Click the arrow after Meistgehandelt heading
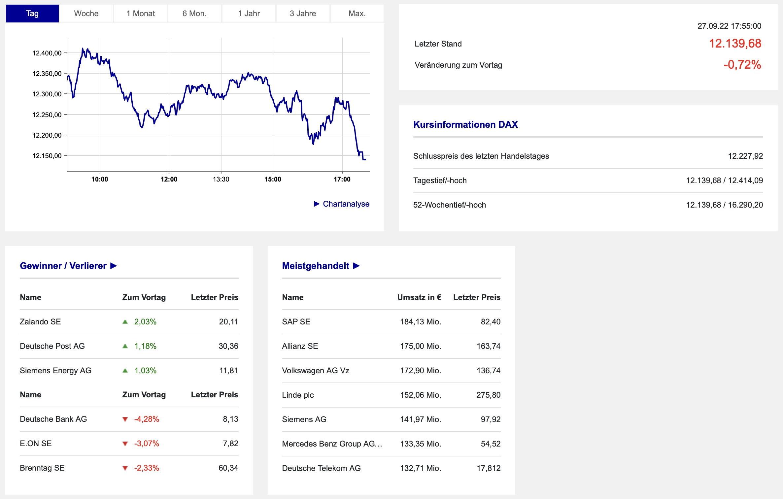The height and width of the screenshot is (499, 783). 357,266
